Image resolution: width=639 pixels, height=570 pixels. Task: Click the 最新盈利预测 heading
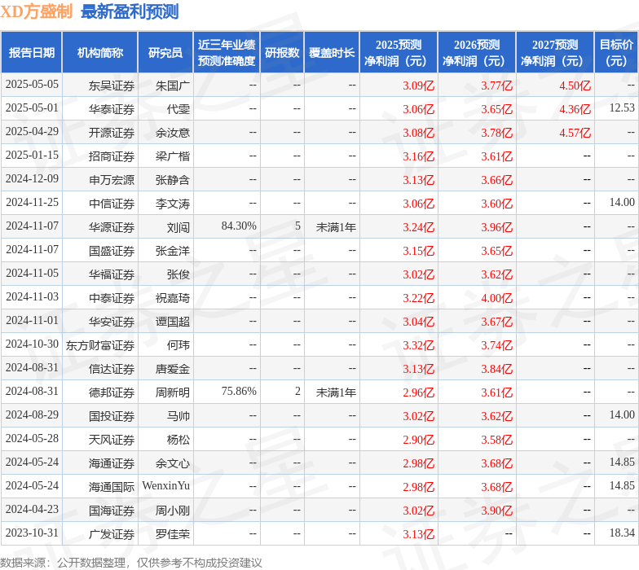point(130,11)
